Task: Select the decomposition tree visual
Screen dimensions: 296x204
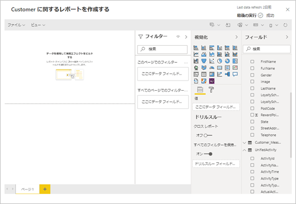Action: (227, 75)
